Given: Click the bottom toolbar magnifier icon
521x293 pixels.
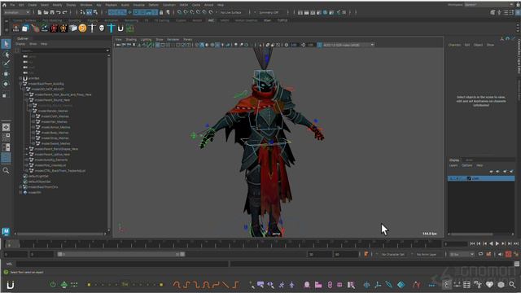Looking at the screenshot, I should coord(512,285).
